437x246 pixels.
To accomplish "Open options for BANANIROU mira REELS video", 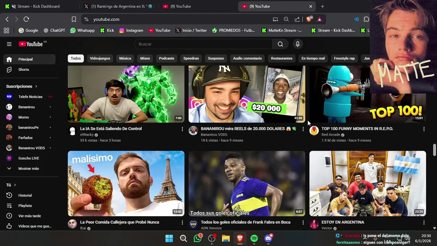I will pos(303,129).
